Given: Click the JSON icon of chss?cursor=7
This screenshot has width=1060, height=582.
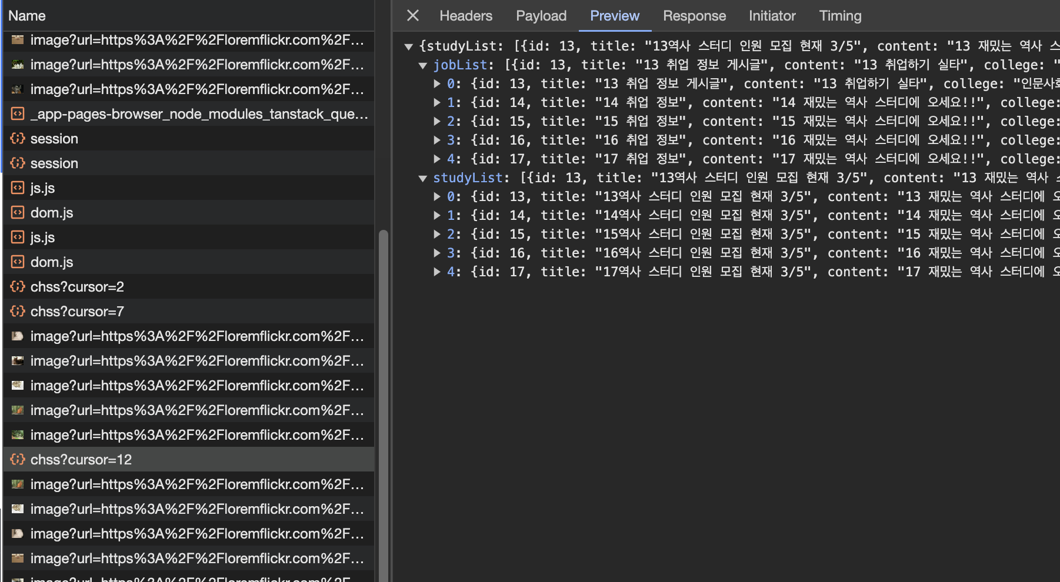Looking at the screenshot, I should 18,311.
